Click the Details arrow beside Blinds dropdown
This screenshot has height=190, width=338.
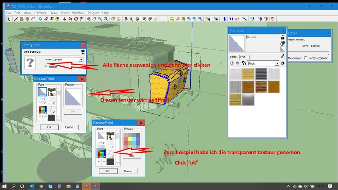[x=283, y=63]
